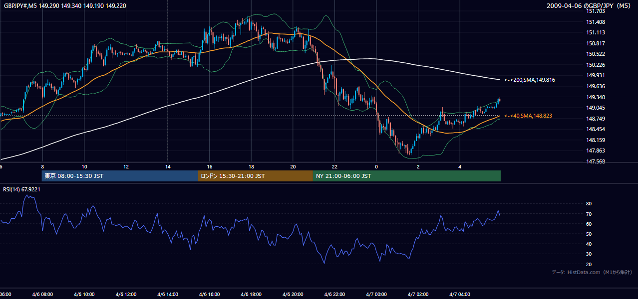This screenshot has width=638, height=299.
Task: Click price axis value 149.636
Action: pos(596,86)
